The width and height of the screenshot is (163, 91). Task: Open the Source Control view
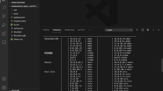tap(4, 16)
